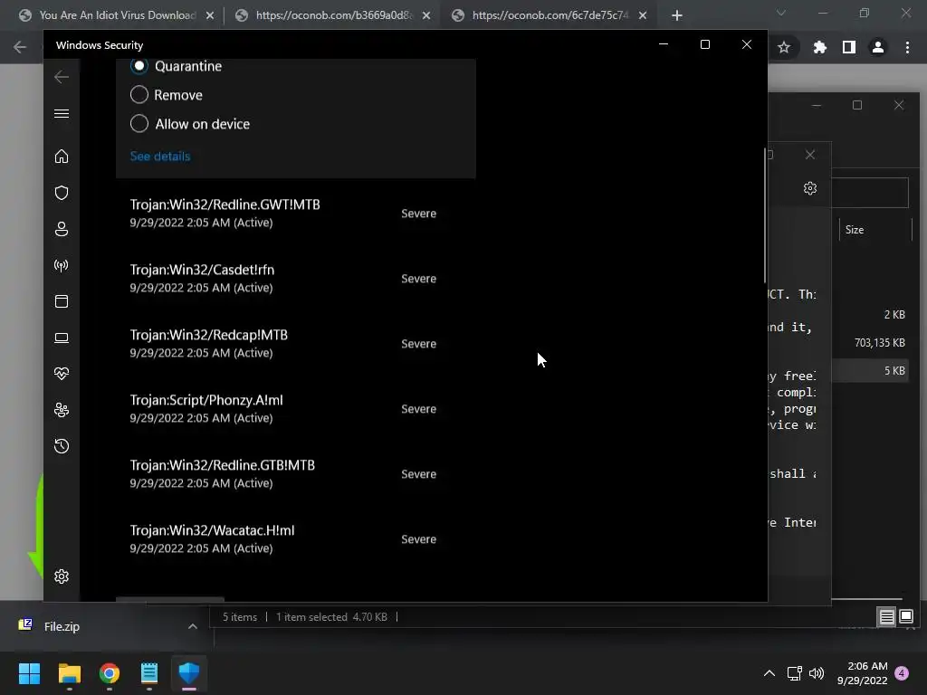Image resolution: width=927 pixels, height=695 pixels.
Task: Open File Explorer from the taskbar
Action: (x=70, y=673)
